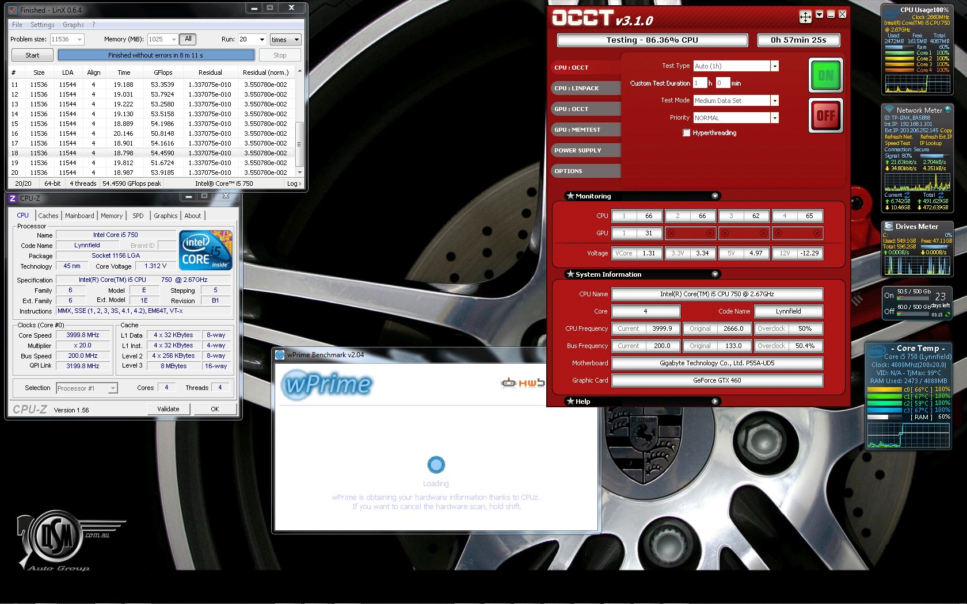Click the Custom Test Duration hours field
Viewport: 967px width, 604px height.
click(x=699, y=83)
